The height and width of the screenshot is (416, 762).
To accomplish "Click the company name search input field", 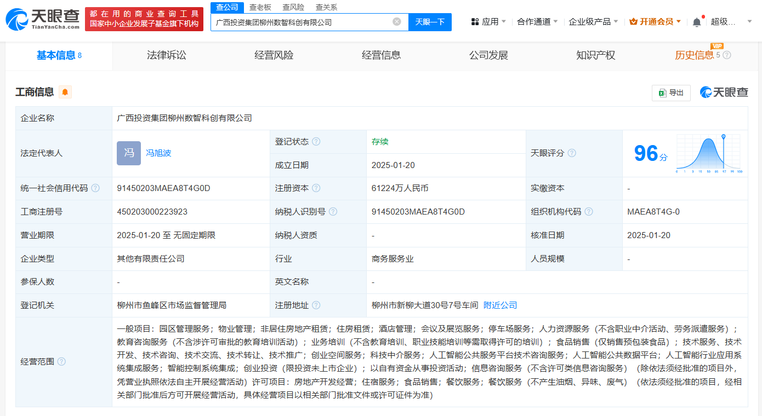I will (302, 22).
